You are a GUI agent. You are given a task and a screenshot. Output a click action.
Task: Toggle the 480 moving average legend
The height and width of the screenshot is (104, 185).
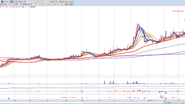pos(23,7)
